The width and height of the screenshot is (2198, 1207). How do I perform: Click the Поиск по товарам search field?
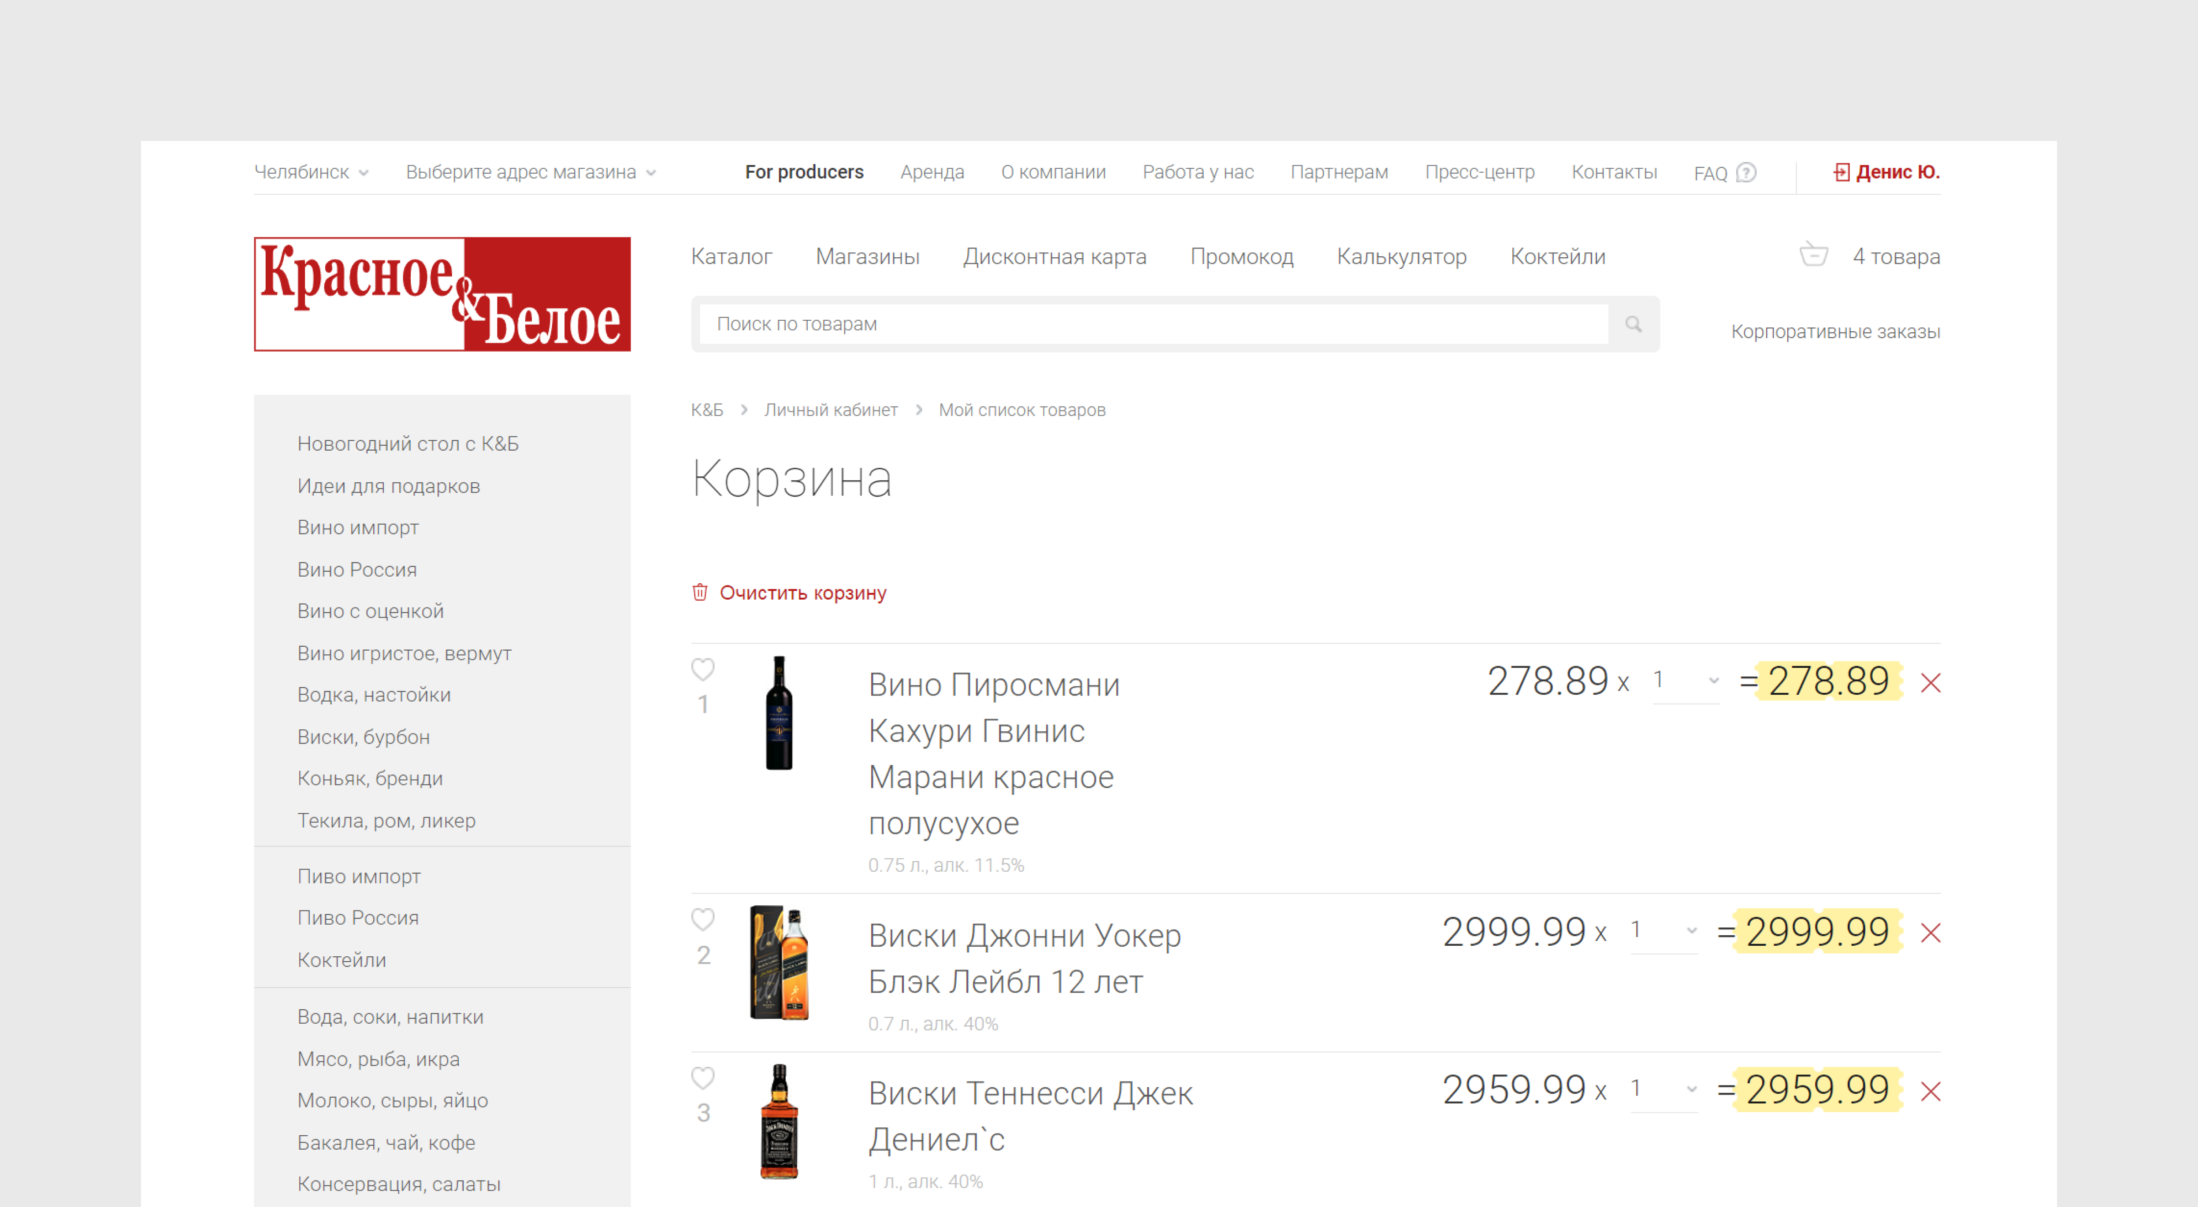1154,324
